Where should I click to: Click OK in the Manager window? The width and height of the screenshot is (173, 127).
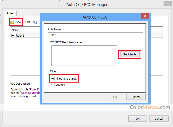(x=137, y=118)
